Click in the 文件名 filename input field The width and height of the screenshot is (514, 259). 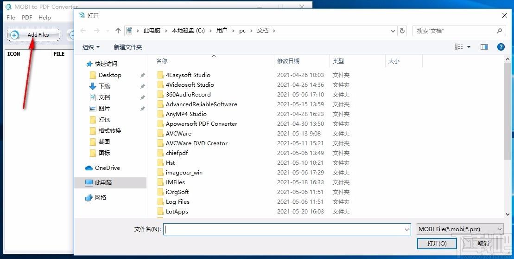pyautogui.click(x=283, y=229)
